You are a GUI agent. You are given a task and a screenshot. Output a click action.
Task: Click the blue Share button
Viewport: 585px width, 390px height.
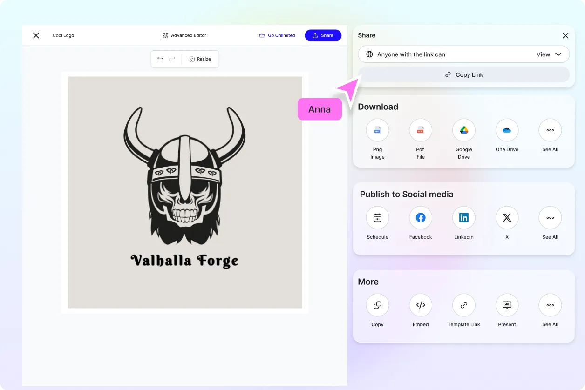(x=323, y=35)
